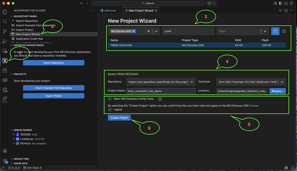Open Search view in activity bar
This screenshot has height=171, width=297.
click(5, 22)
